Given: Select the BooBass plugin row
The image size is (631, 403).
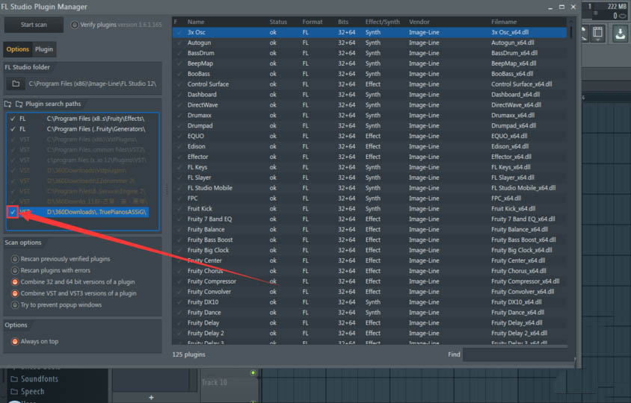Looking at the screenshot, I should pyautogui.click(x=369, y=74).
